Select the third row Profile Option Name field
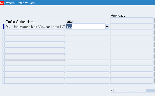This screenshot has width=155, height=96. [x=35, y=39]
